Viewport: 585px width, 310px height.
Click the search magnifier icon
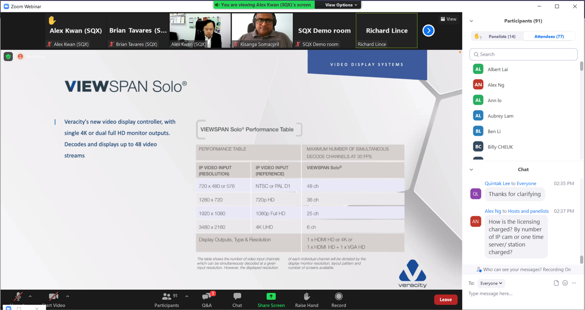tap(476, 54)
